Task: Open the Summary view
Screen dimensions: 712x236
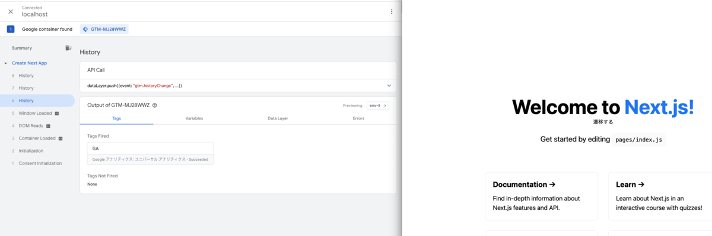Action: coord(22,48)
